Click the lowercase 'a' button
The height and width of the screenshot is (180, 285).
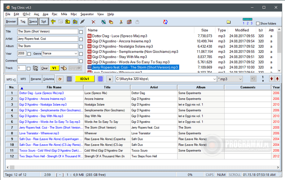tap(110, 79)
